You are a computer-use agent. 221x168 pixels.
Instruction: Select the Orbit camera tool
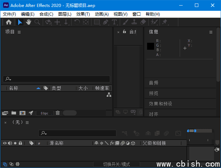coord(48,22)
